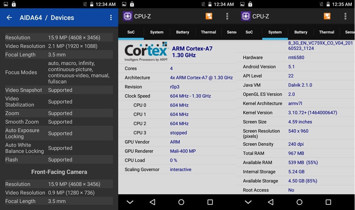The width and height of the screenshot is (355, 210).
Task: Tap the down chevron below the System screen
Action: click(248, 202)
